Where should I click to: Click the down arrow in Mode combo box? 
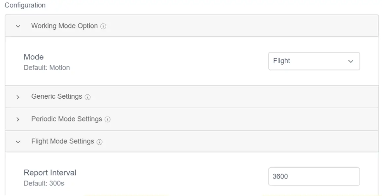351,61
